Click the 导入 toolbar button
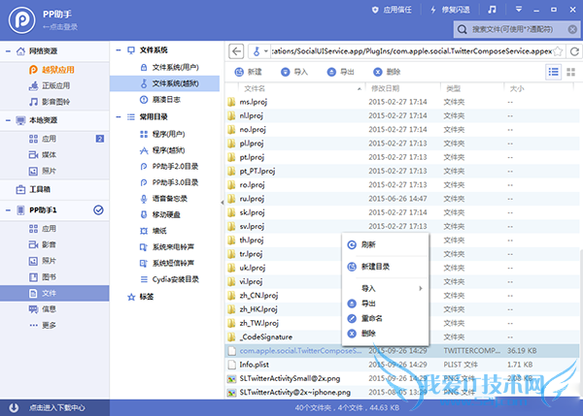The image size is (583, 416). pyautogui.click(x=294, y=72)
